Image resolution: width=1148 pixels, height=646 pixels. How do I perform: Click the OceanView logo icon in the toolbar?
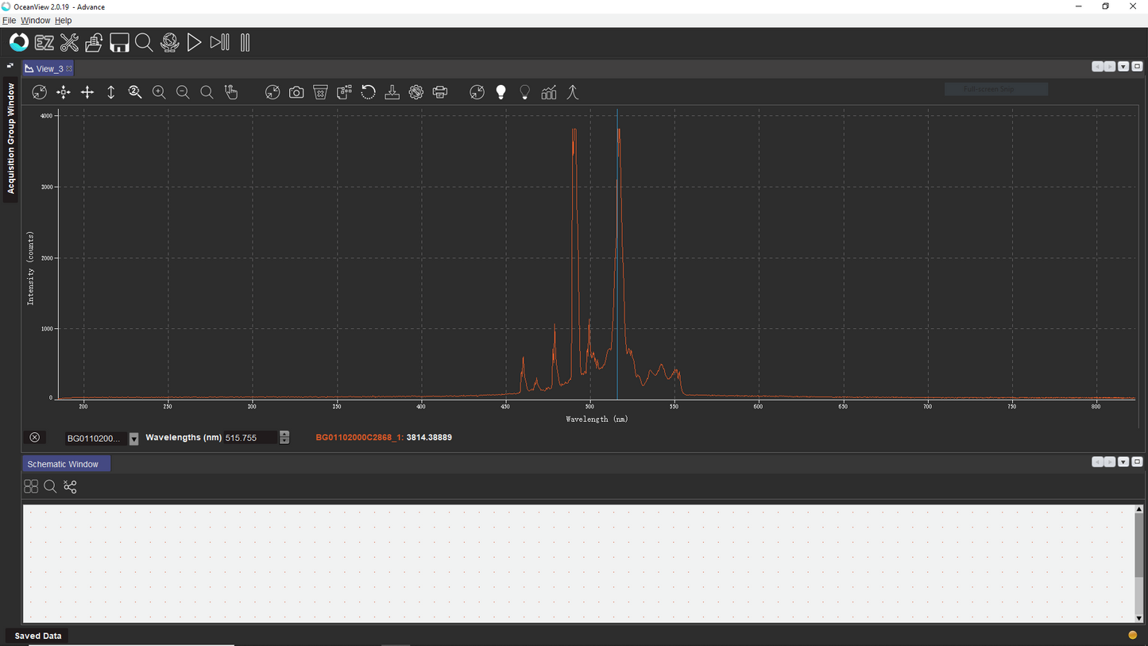(x=19, y=42)
